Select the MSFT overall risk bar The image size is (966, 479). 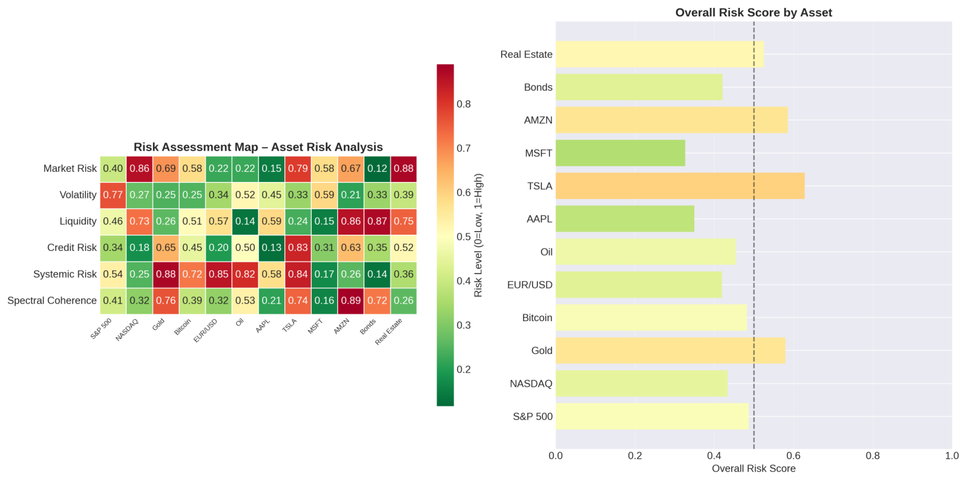pos(620,153)
